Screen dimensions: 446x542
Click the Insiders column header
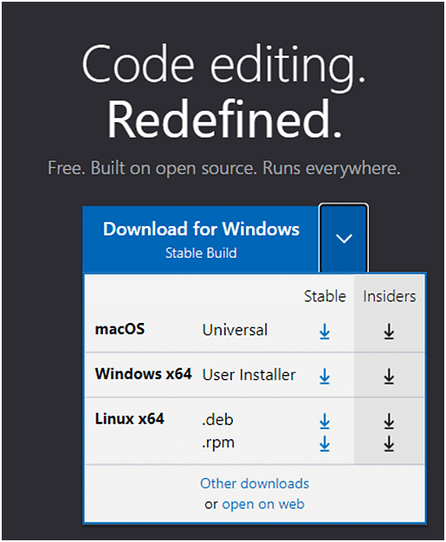coord(390,297)
